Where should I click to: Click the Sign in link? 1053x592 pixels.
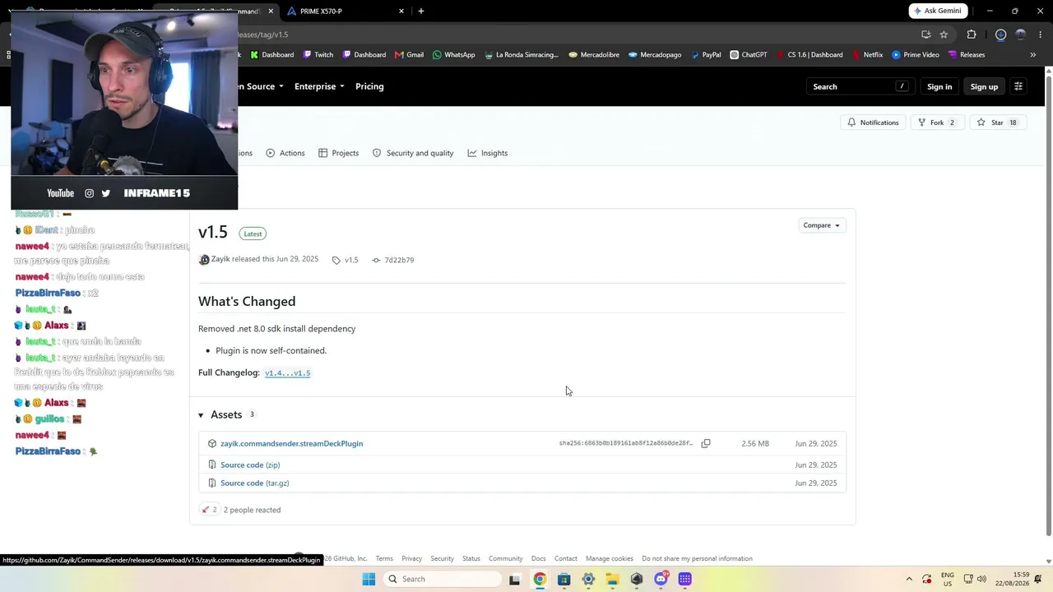coord(939,86)
